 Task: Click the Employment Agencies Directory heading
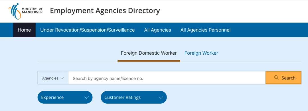coord(105,11)
